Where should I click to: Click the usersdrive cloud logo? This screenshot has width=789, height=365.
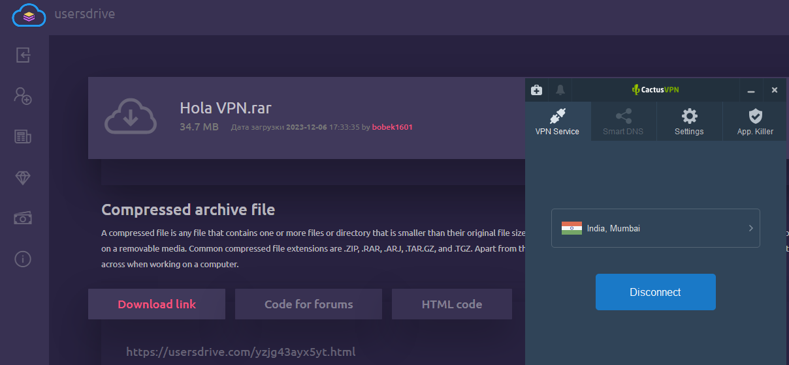click(29, 15)
